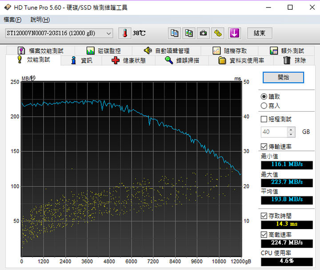320x270 pixels.
Task: Copy results to clipboard as text
Action: [x=175, y=33]
